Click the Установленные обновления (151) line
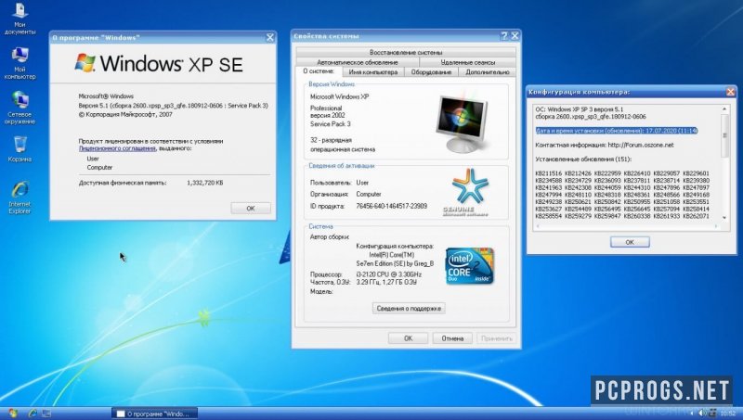This screenshot has height=420, width=743. [x=583, y=159]
